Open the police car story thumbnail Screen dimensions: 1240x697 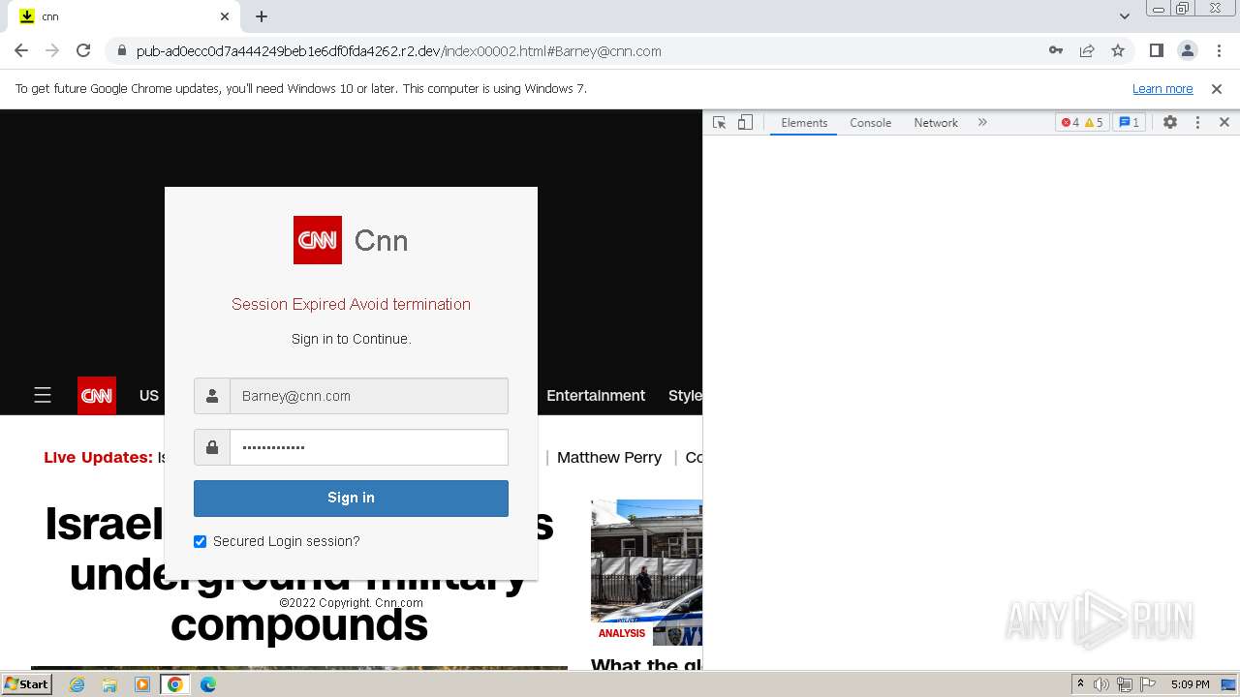(x=646, y=572)
